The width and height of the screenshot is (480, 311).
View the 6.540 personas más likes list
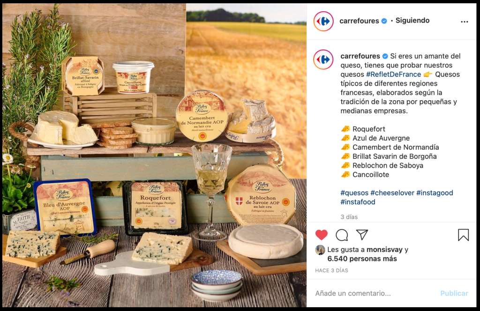click(x=362, y=259)
